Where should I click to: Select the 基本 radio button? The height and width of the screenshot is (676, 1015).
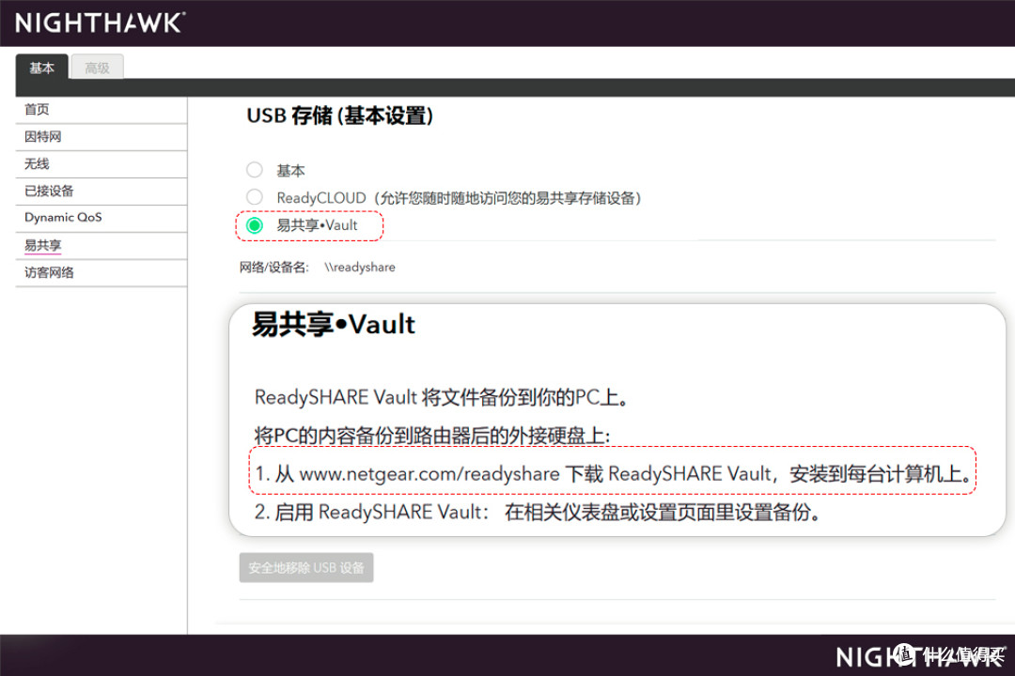point(255,170)
